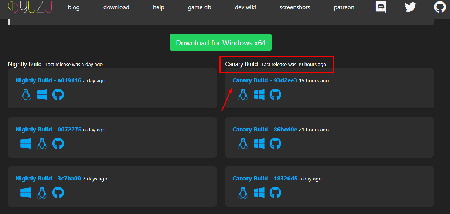Screen dimensions: 450x214
Task: Open GitHub page for Canary 93d2ee3
Action: point(275,94)
